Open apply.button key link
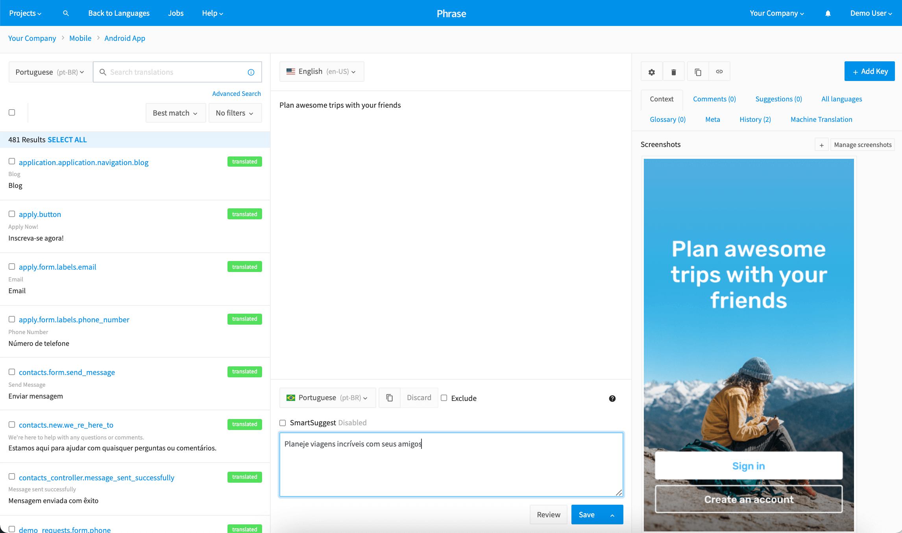Screen dimensions: 902x533 (40, 215)
